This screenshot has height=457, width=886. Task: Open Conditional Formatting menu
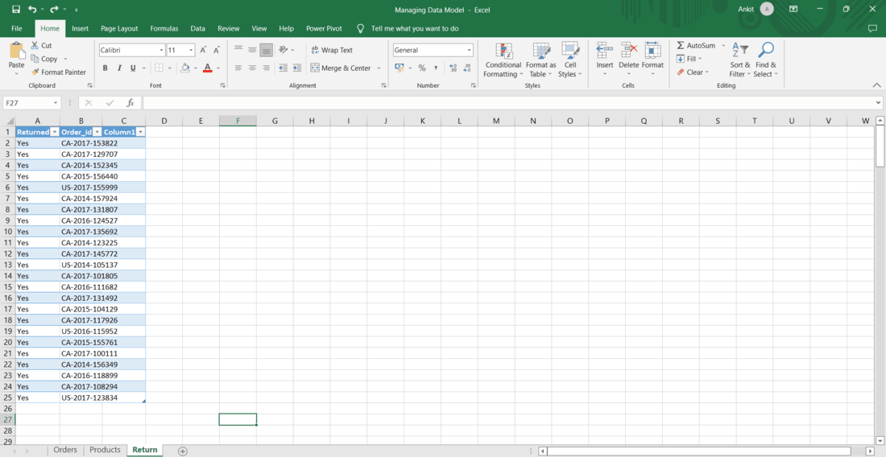503,60
